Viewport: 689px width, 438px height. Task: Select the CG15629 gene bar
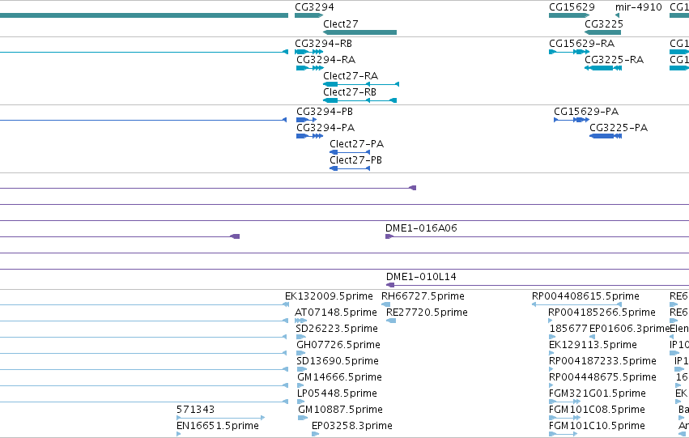tap(569, 16)
